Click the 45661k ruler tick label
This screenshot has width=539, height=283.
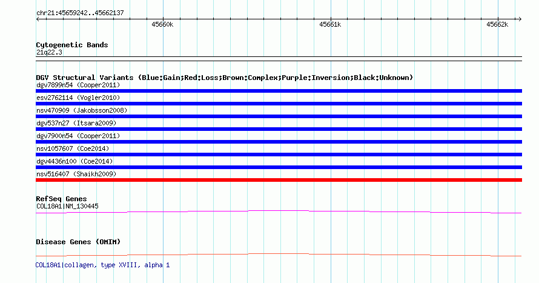tap(330, 24)
